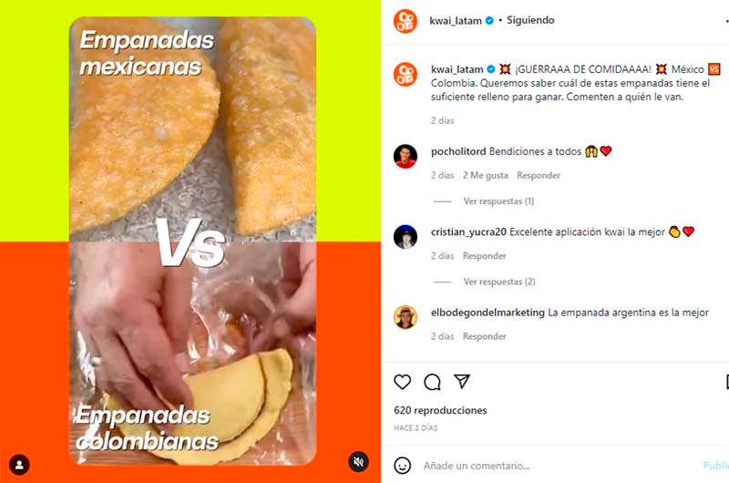This screenshot has width=729, height=483.
Task: View 2 Me gusta on pocholitord's comment
Action: point(485,175)
